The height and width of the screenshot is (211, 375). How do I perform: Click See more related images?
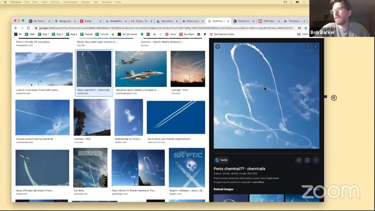pyautogui.click(x=313, y=189)
